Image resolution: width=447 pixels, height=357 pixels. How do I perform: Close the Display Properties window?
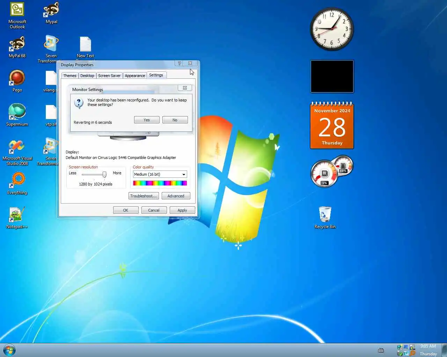pyautogui.click(x=190, y=63)
